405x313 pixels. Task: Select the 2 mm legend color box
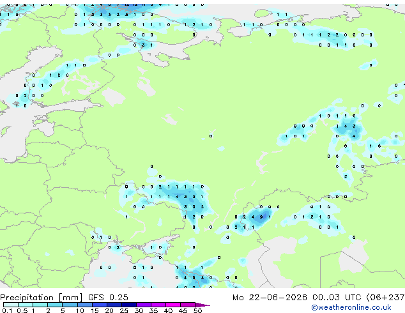pos(55,305)
